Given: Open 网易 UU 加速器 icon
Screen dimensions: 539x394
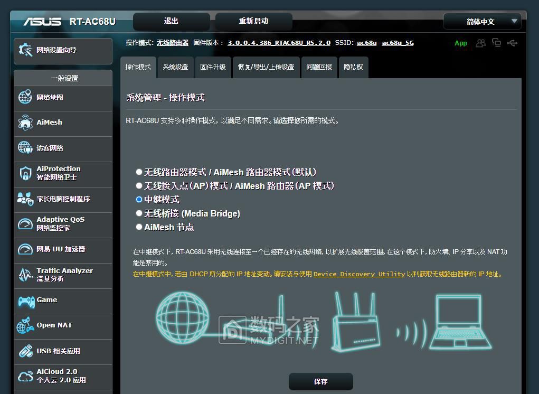Looking at the screenshot, I should click(x=25, y=249).
